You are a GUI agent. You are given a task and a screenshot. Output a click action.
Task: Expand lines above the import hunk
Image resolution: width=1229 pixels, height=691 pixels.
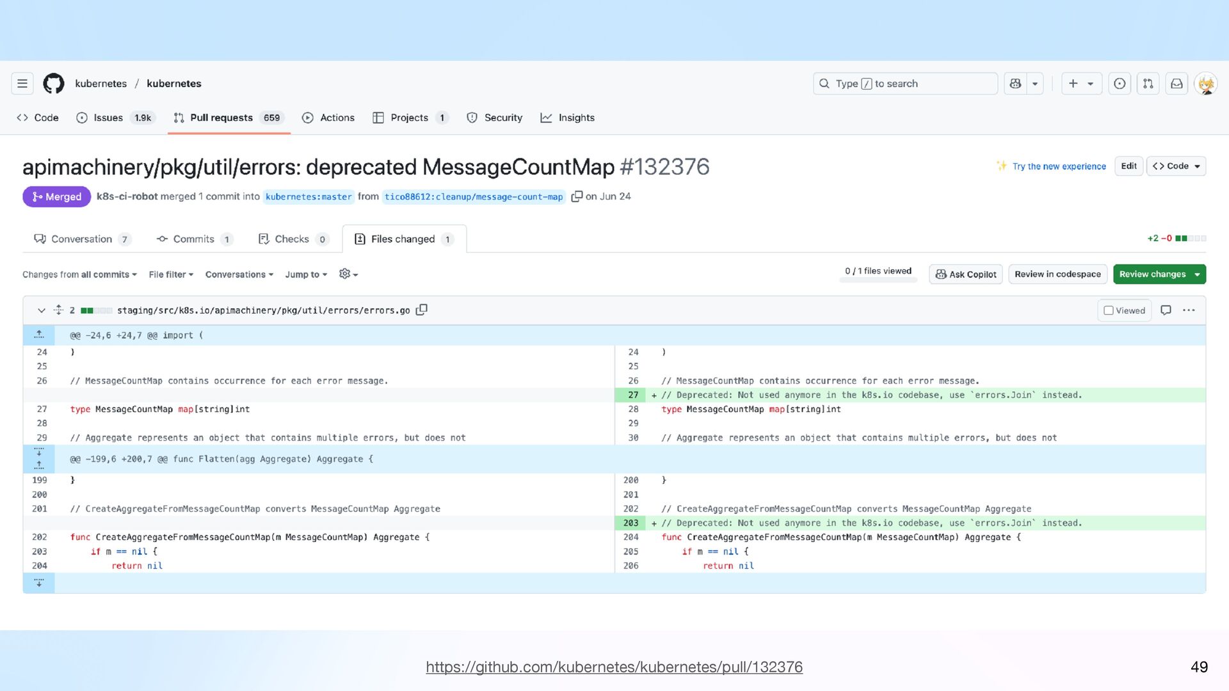(39, 335)
